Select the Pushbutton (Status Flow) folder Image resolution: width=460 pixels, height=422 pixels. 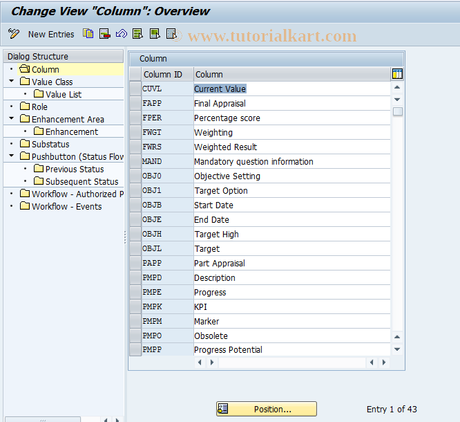[x=72, y=156]
